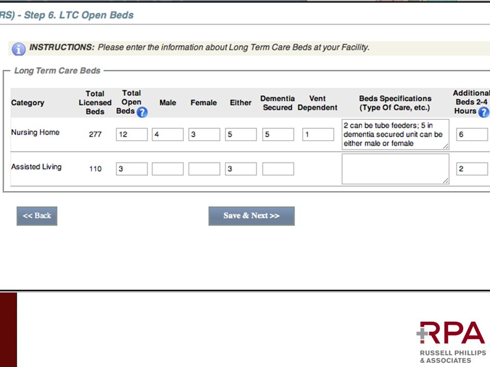The height and width of the screenshot is (367, 490).
Task: Select Nursing Home Either beds field
Action: tap(241, 135)
